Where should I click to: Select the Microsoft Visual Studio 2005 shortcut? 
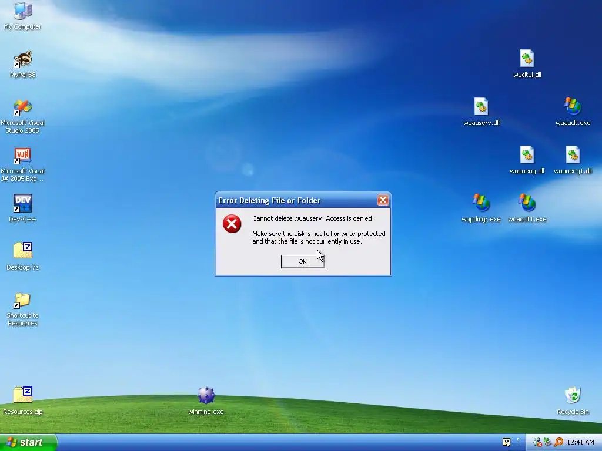pos(23,116)
